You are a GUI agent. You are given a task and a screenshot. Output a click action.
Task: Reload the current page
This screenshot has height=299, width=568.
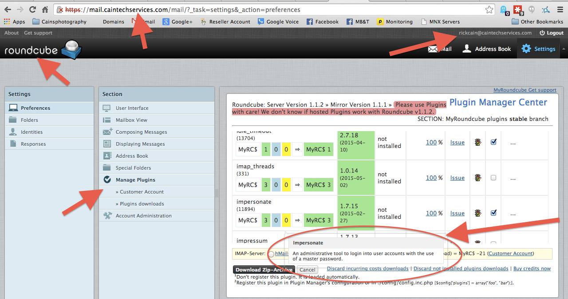pyautogui.click(x=32, y=9)
